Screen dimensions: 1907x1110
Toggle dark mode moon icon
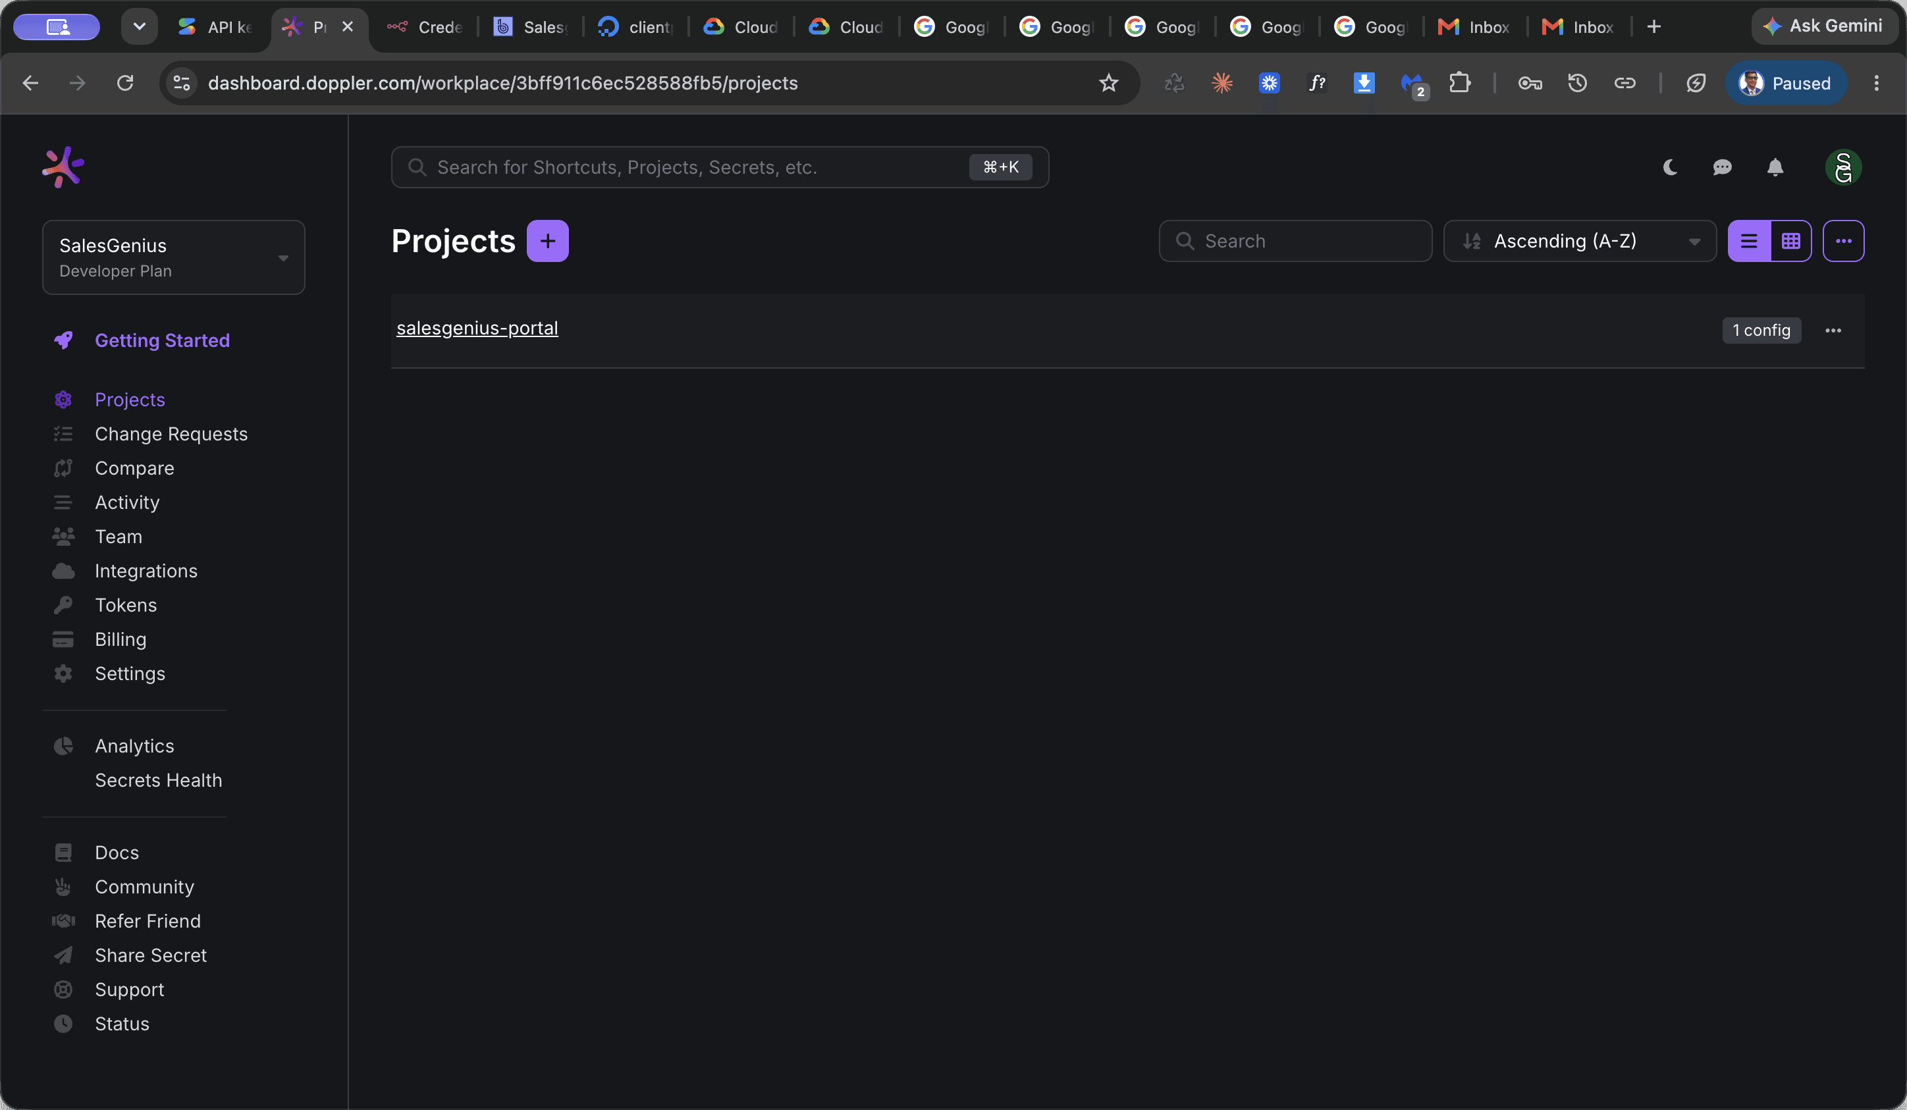pos(1670,167)
